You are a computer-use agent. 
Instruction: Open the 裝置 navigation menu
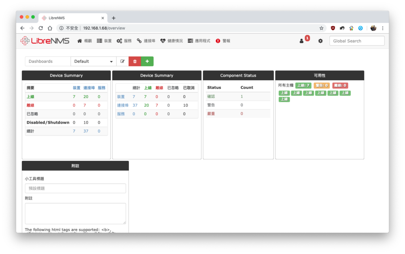[104, 41]
